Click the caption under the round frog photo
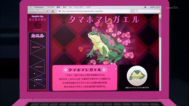Viewport: 189px width, 106px height. coord(137,88)
